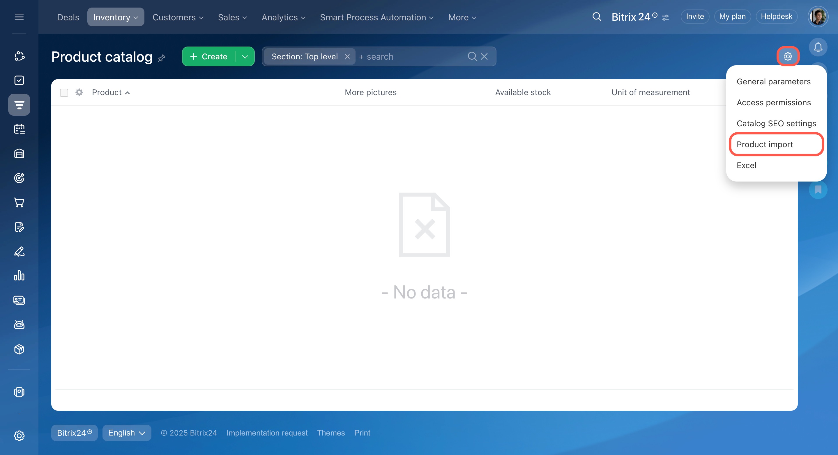Click the notifications bell icon
Image resolution: width=838 pixels, height=455 pixels.
point(818,47)
